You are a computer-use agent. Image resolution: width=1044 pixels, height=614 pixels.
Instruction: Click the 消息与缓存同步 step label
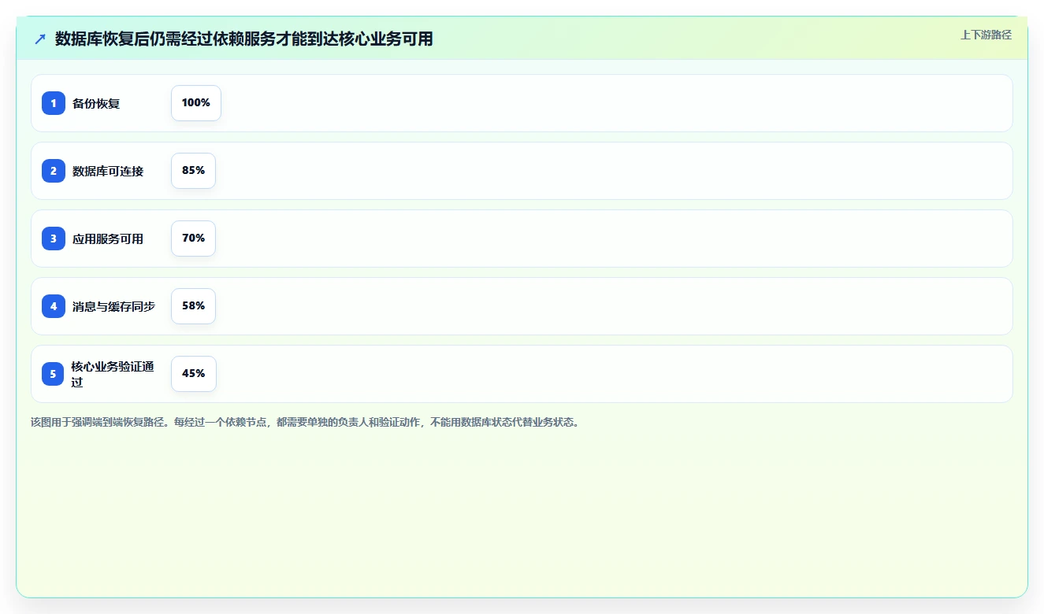pos(113,306)
